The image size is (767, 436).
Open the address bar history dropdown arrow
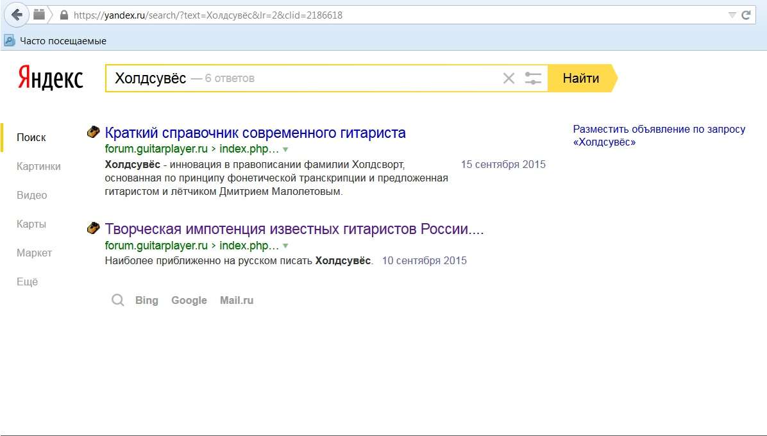(x=732, y=15)
